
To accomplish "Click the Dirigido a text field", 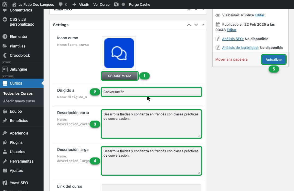I will tap(151, 92).
